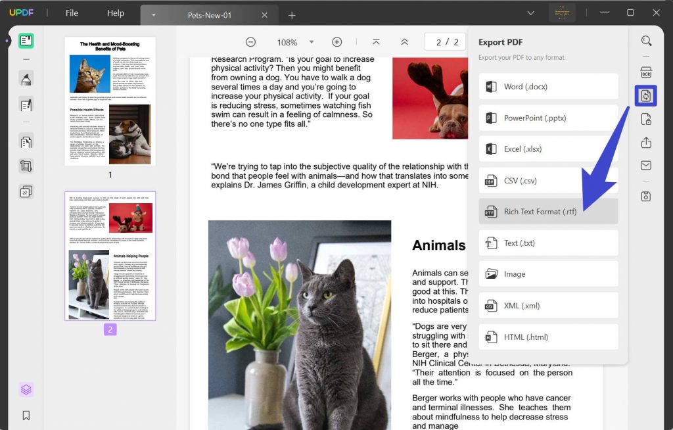673x430 pixels.
Task: Expand the notification chevron near window controls
Action: (531, 12)
